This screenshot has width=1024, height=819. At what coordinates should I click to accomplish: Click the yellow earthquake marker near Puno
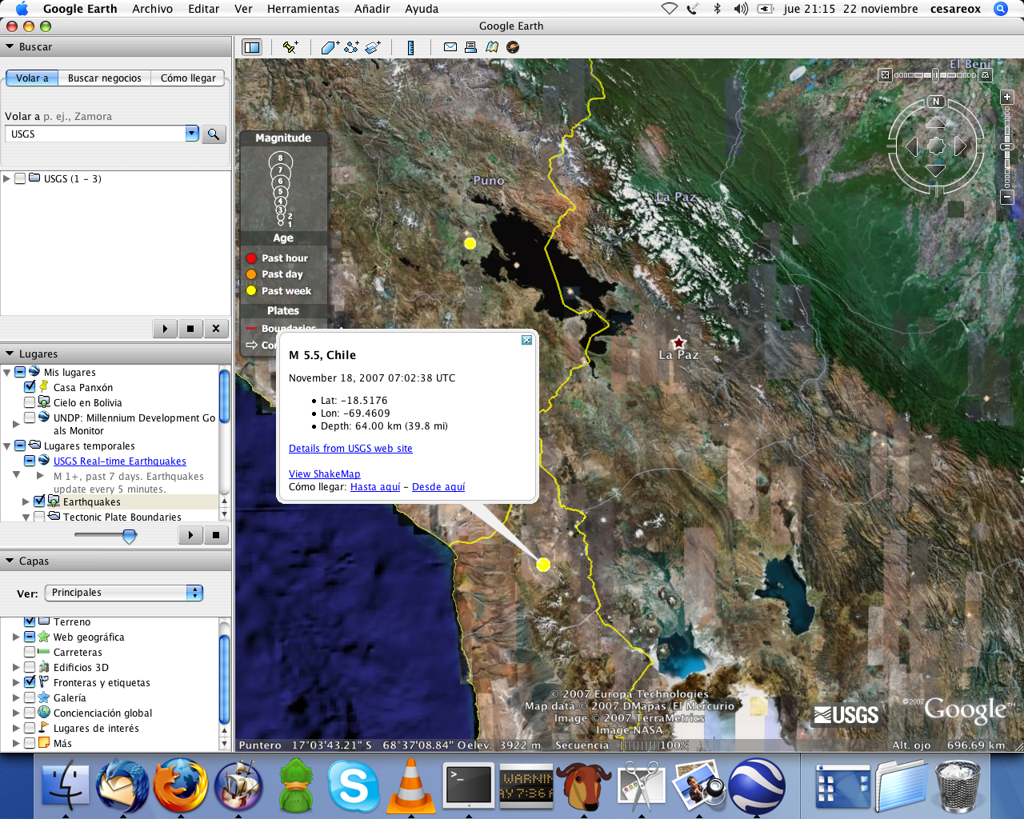[470, 243]
